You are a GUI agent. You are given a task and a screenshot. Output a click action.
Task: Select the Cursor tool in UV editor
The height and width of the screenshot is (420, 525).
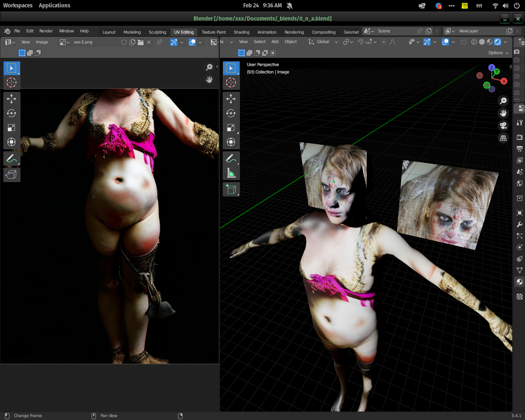11,82
